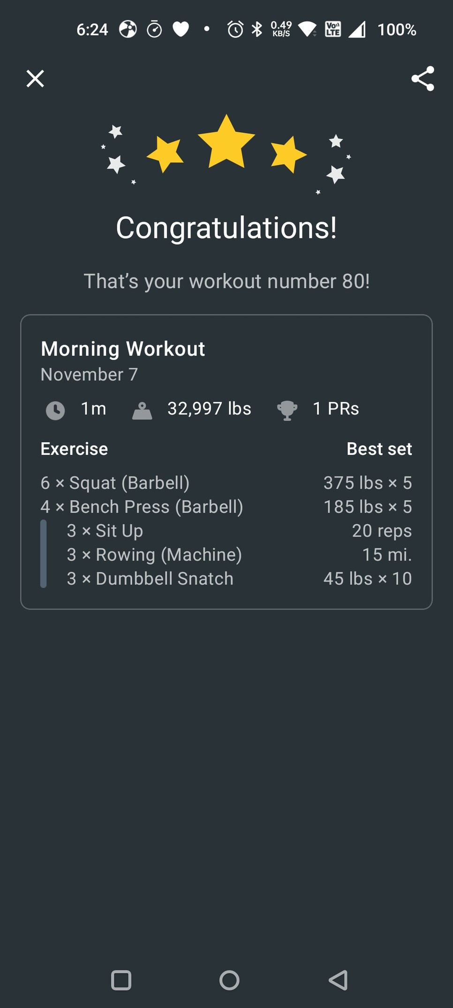Close the congratulations screen
Image resolution: width=453 pixels, height=1008 pixels.
click(35, 78)
